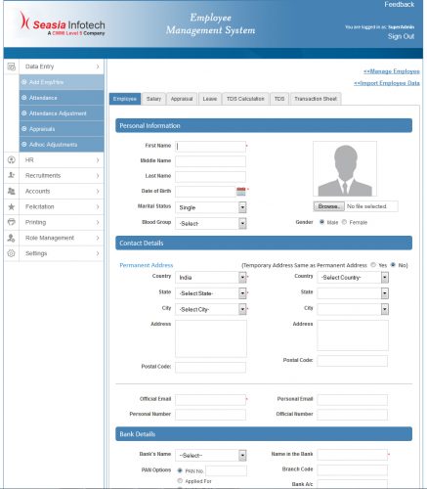This screenshot has height=489, width=427.
Task: Open the Select State dropdown
Action: coord(211,293)
